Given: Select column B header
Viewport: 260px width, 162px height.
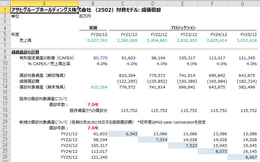Looking at the screenshot, I should point(93,3).
